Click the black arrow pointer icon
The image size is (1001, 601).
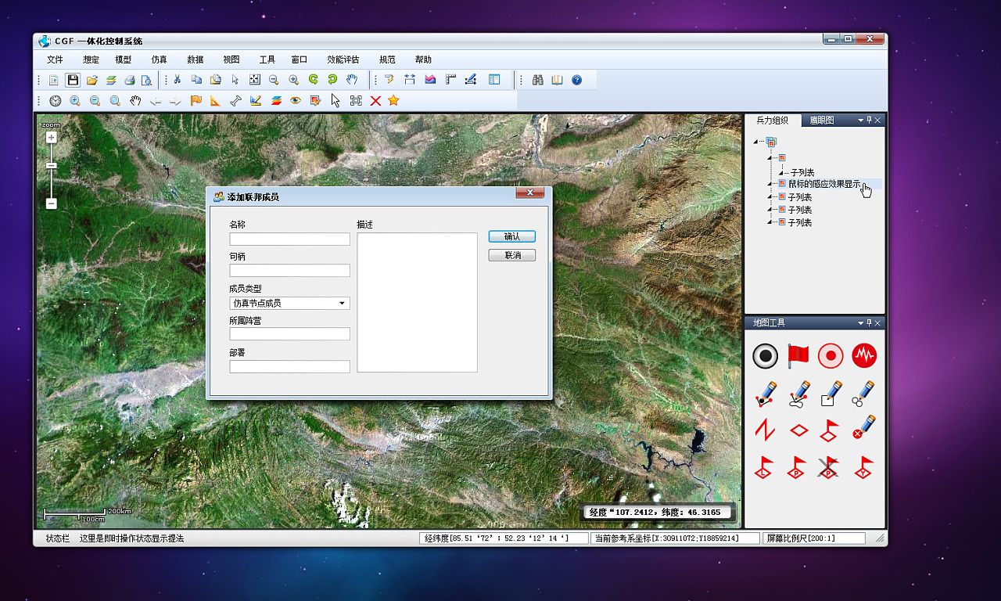[x=335, y=100]
